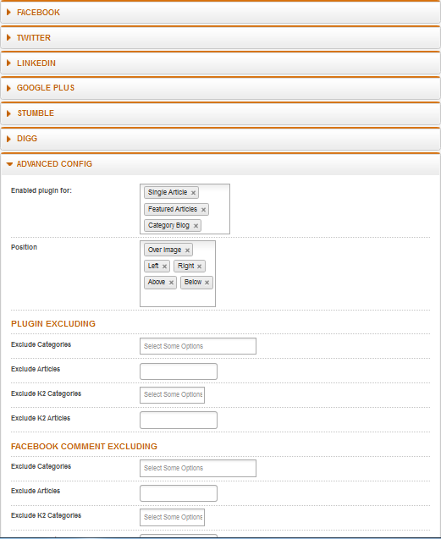
Task: Remove the Category Blog tag
Action: coord(196,226)
